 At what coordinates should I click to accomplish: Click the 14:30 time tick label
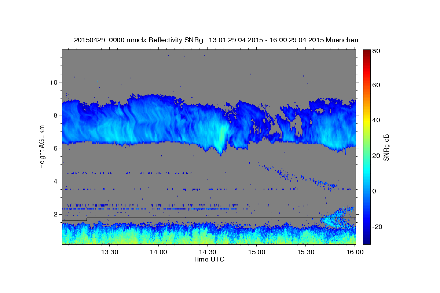click(208, 252)
